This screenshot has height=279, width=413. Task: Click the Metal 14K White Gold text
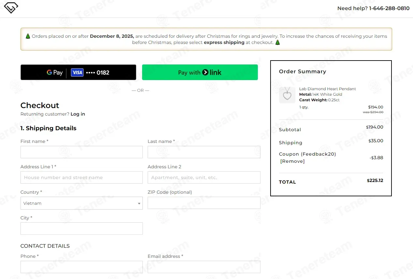coord(321,94)
